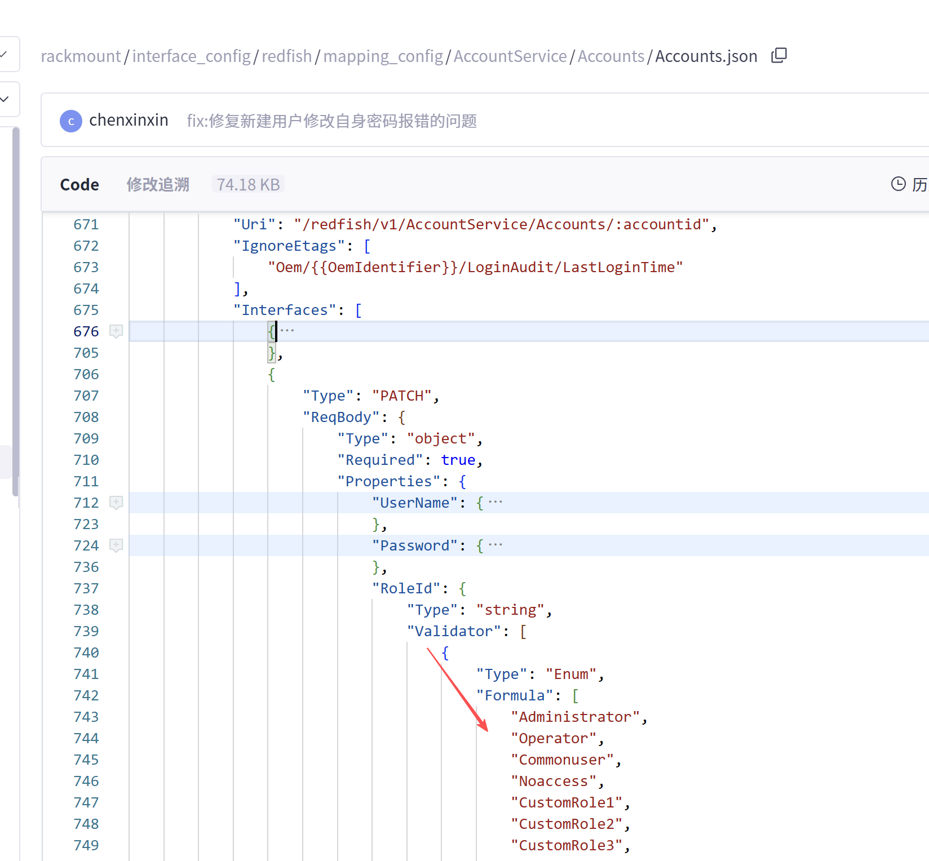Switch to the 修改追溯 tab
929x861 pixels.
158,185
